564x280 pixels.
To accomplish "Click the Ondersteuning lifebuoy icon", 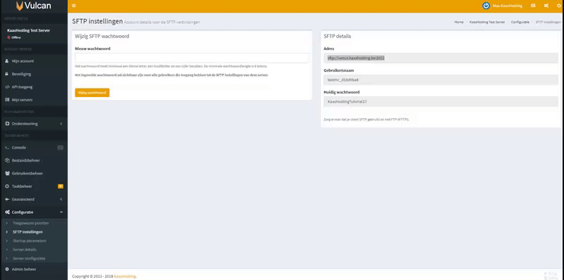I will click(x=7, y=124).
